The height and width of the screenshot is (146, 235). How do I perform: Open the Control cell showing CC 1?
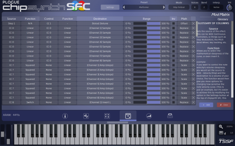(49, 23)
